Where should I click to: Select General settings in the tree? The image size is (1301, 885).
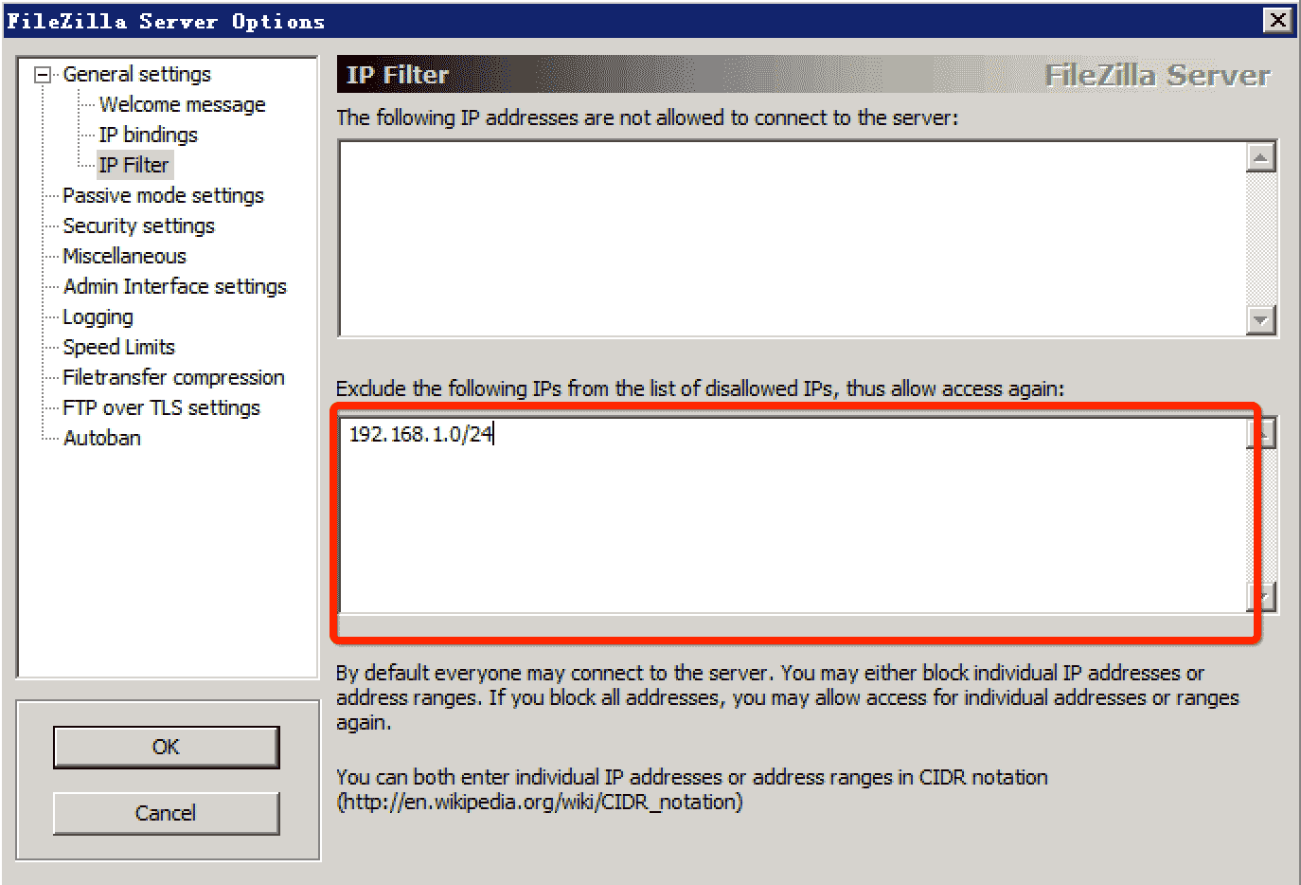[136, 74]
